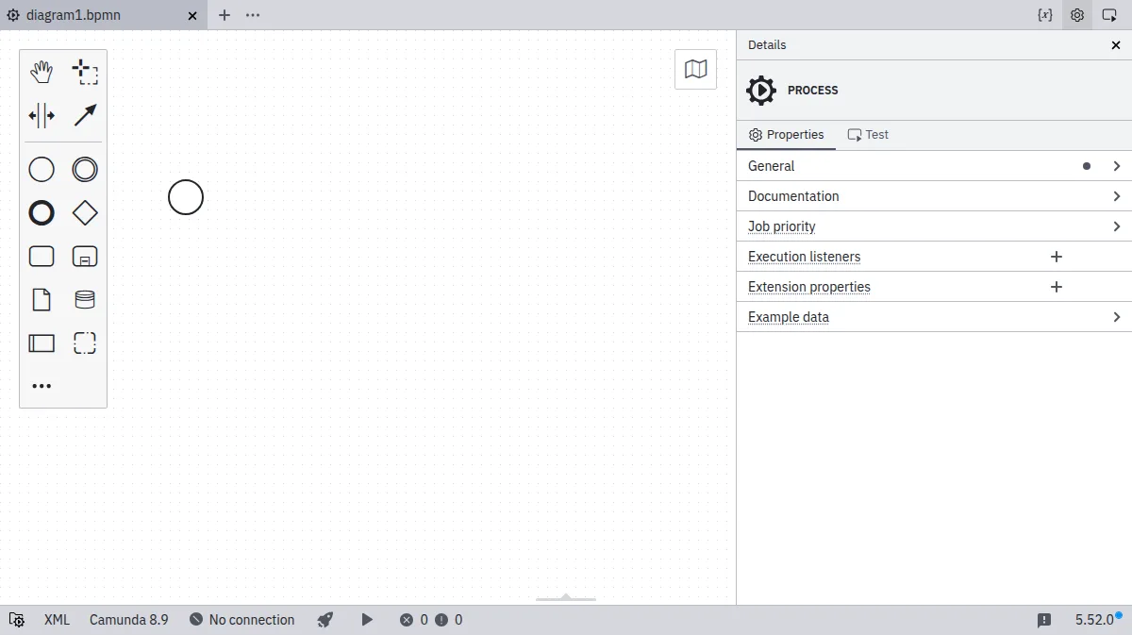Image resolution: width=1132 pixels, height=635 pixels.
Task: Click the Execution listeners label
Action: 804,257
